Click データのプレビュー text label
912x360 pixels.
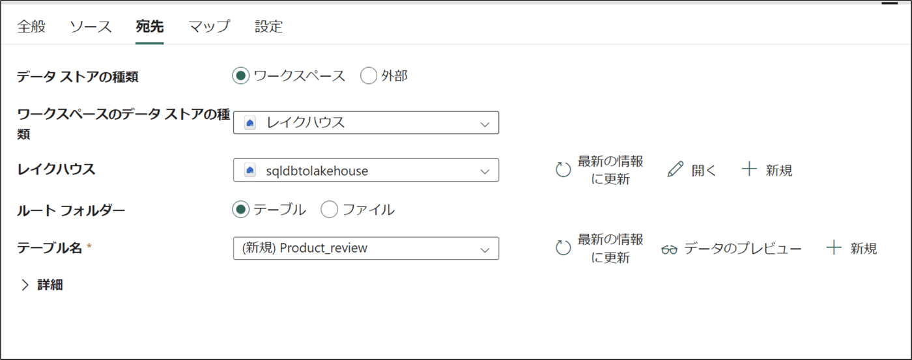743,249
